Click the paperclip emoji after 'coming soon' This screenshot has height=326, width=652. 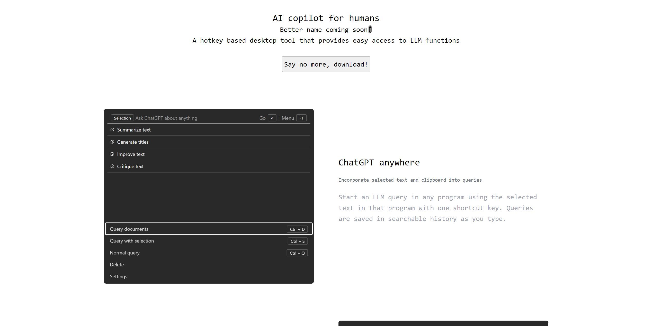370,30
